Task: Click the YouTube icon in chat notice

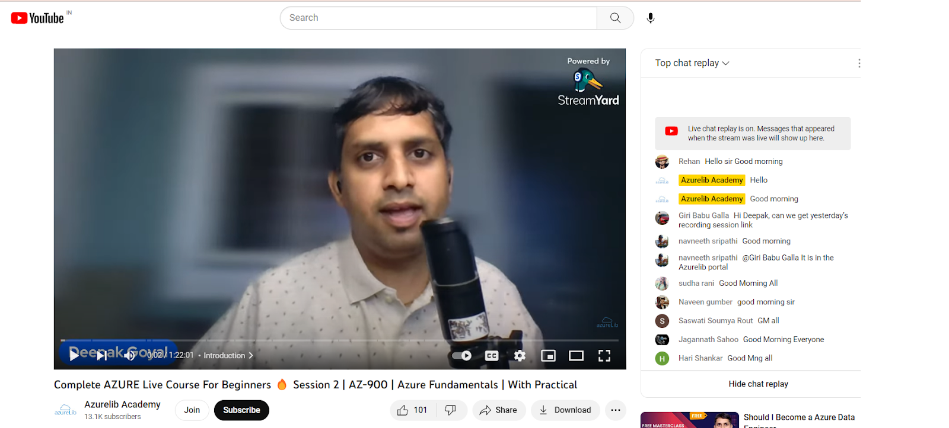Action: coord(671,131)
